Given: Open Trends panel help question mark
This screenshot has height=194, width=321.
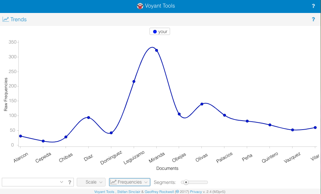Looking at the screenshot, I should pyautogui.click(x=313, y=19).
